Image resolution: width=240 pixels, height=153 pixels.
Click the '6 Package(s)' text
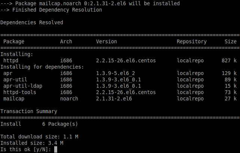coord(60,124)
